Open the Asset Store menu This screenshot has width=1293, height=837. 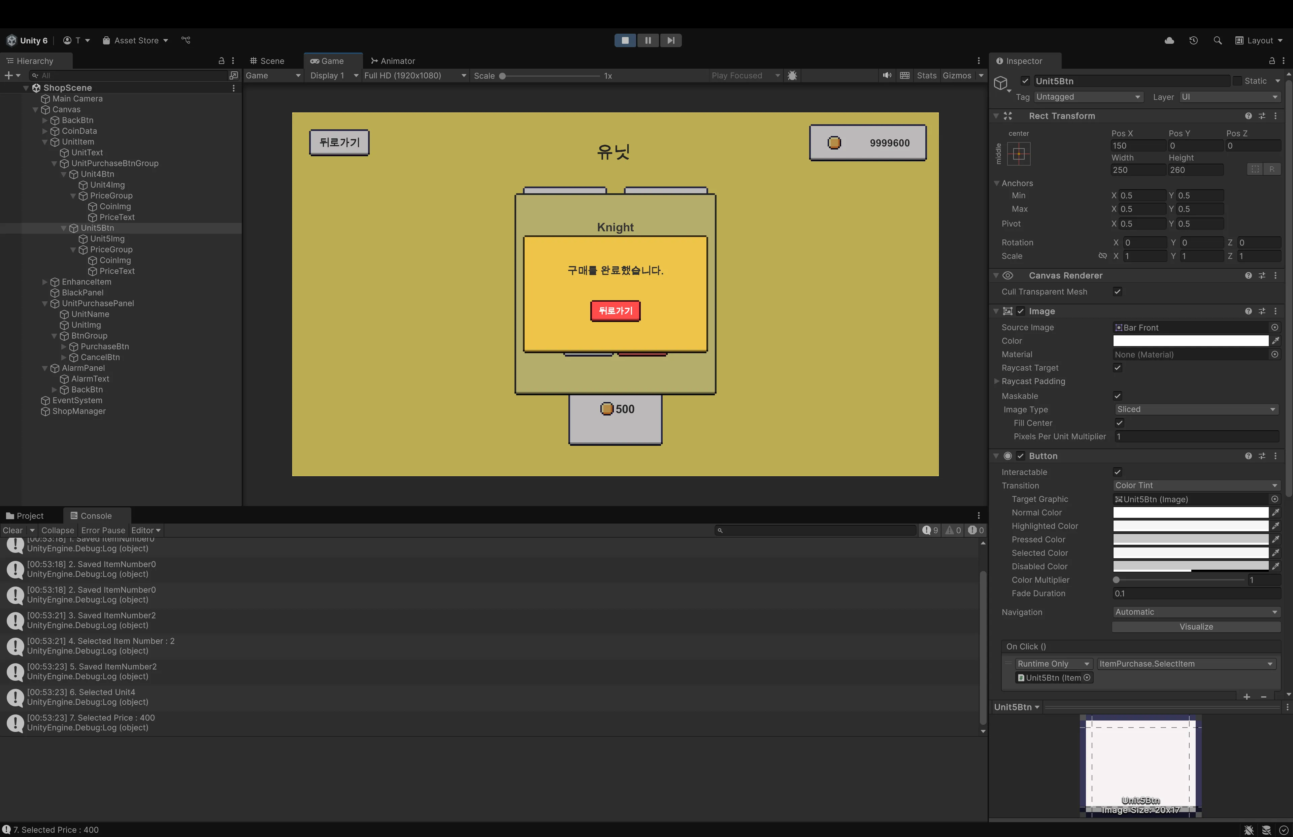pos(136,40)
